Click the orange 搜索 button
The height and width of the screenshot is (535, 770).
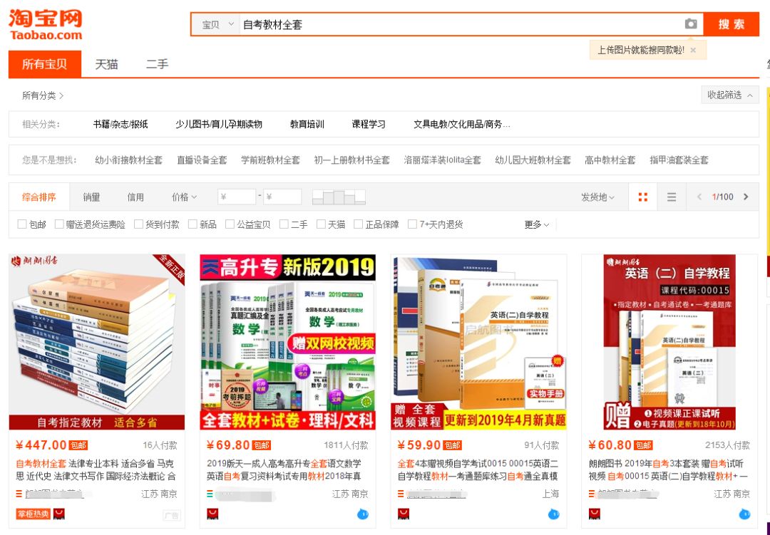pyautogui.click(x=731, y=24)
